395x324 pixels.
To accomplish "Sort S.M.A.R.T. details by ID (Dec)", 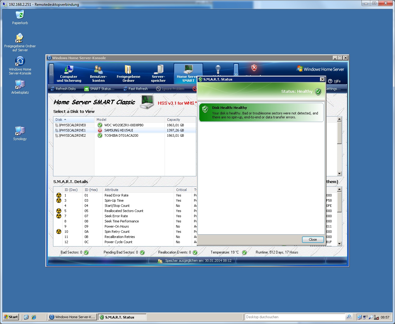I will point(73,190).
